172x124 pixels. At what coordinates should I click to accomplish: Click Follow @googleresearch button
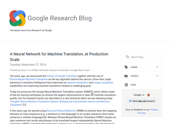[x=142, y=101]
